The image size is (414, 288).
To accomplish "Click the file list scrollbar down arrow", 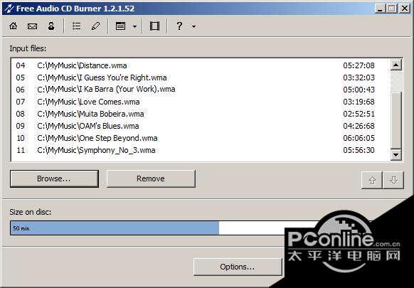I will point(396,155).
